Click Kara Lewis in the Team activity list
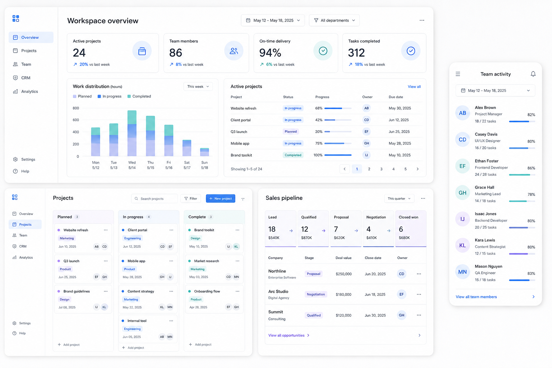 point(495,247)
